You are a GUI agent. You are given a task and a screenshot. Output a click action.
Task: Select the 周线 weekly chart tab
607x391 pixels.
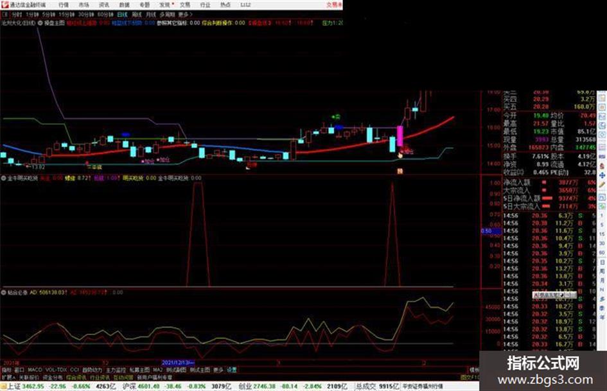point(137,14)
